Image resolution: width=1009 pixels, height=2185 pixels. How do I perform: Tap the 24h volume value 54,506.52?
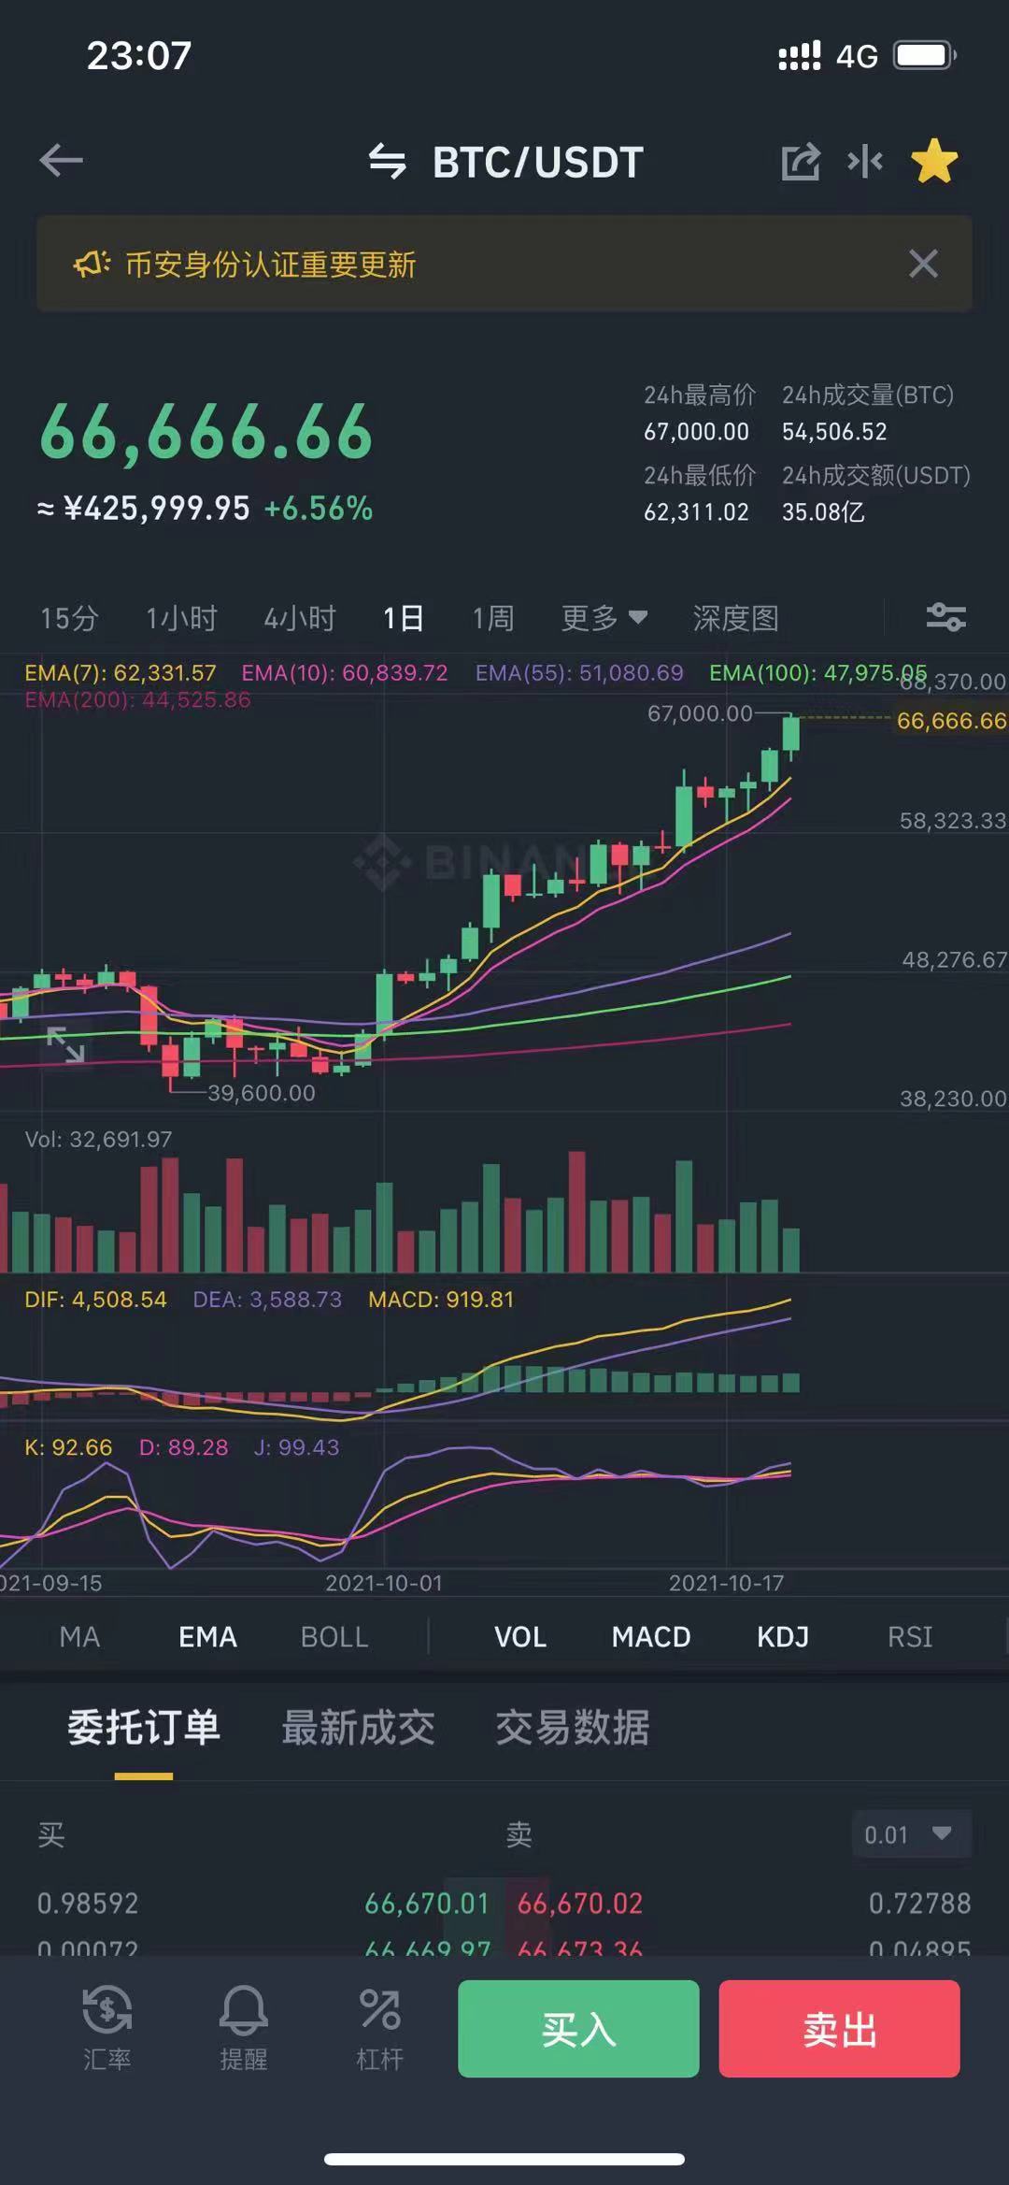coord(834,431)
